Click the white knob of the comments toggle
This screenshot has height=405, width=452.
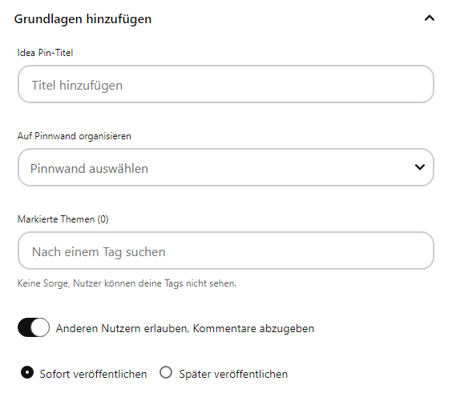(x=40, y=327)
